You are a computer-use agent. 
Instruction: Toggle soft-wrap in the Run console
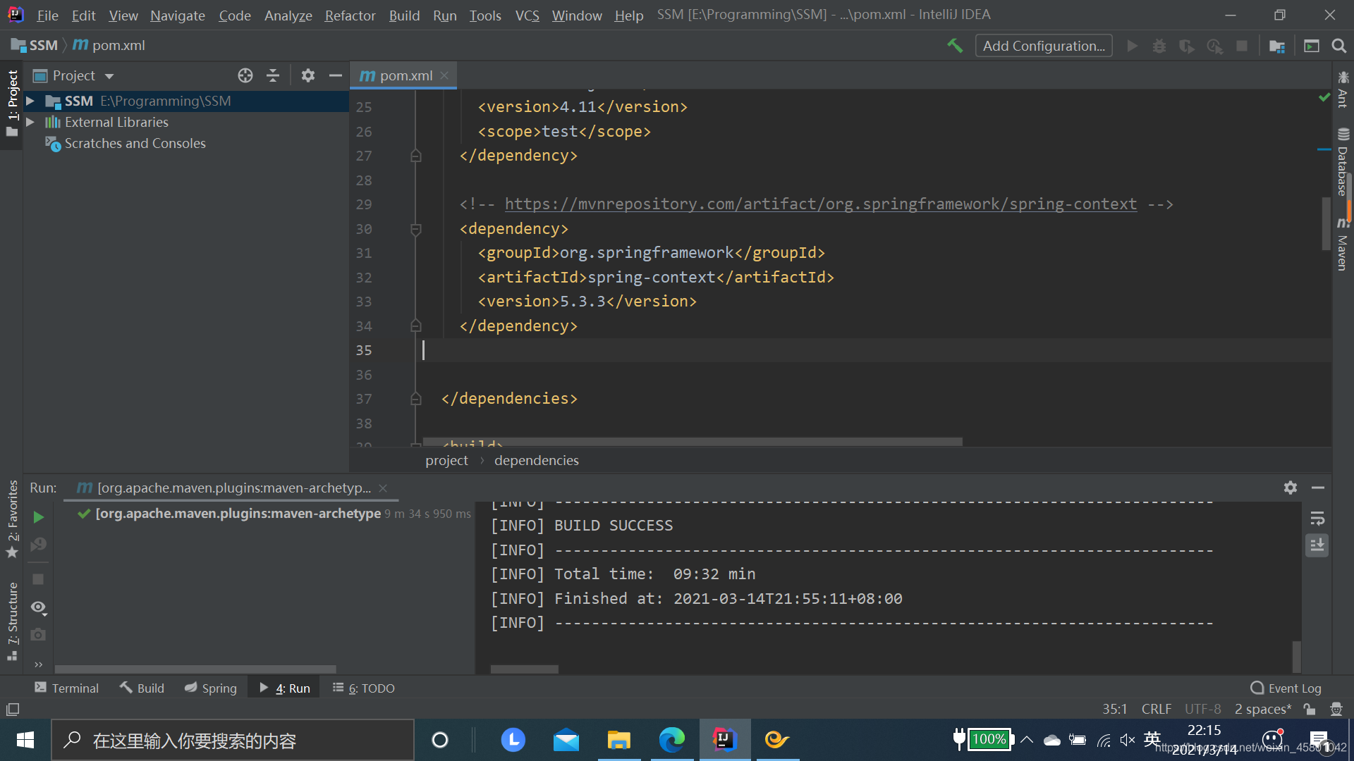pyautogui.click(x=1317, y=519)
